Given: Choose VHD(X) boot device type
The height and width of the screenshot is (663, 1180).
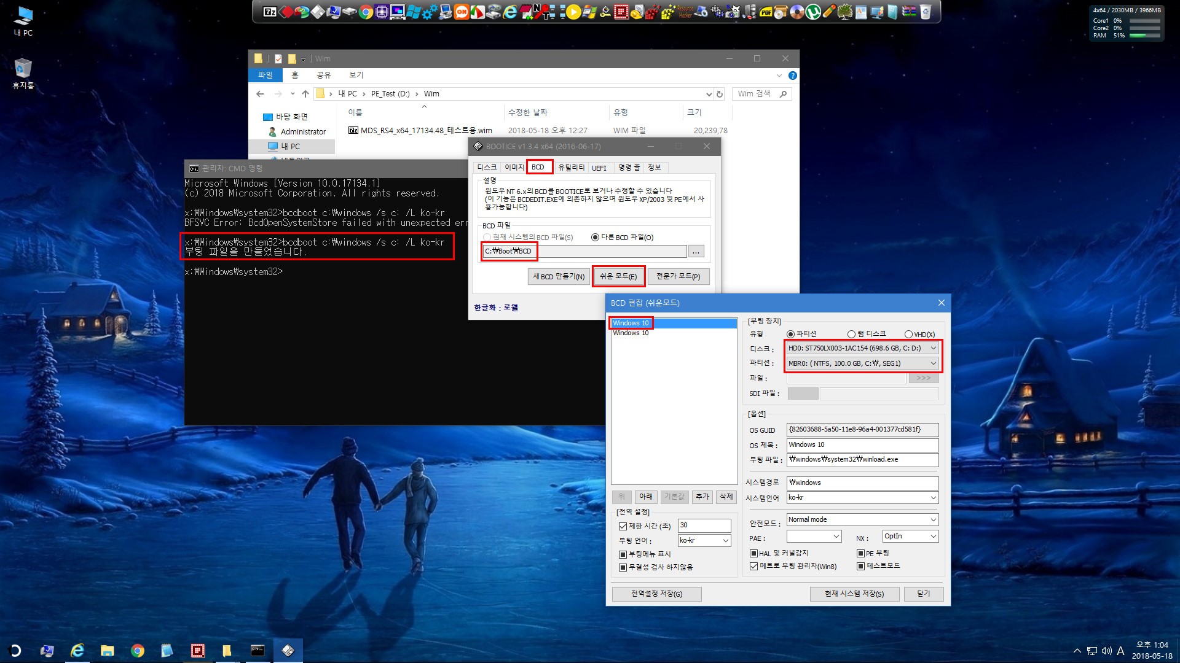Looking at the screenshot, I should (x=908, y=335).
